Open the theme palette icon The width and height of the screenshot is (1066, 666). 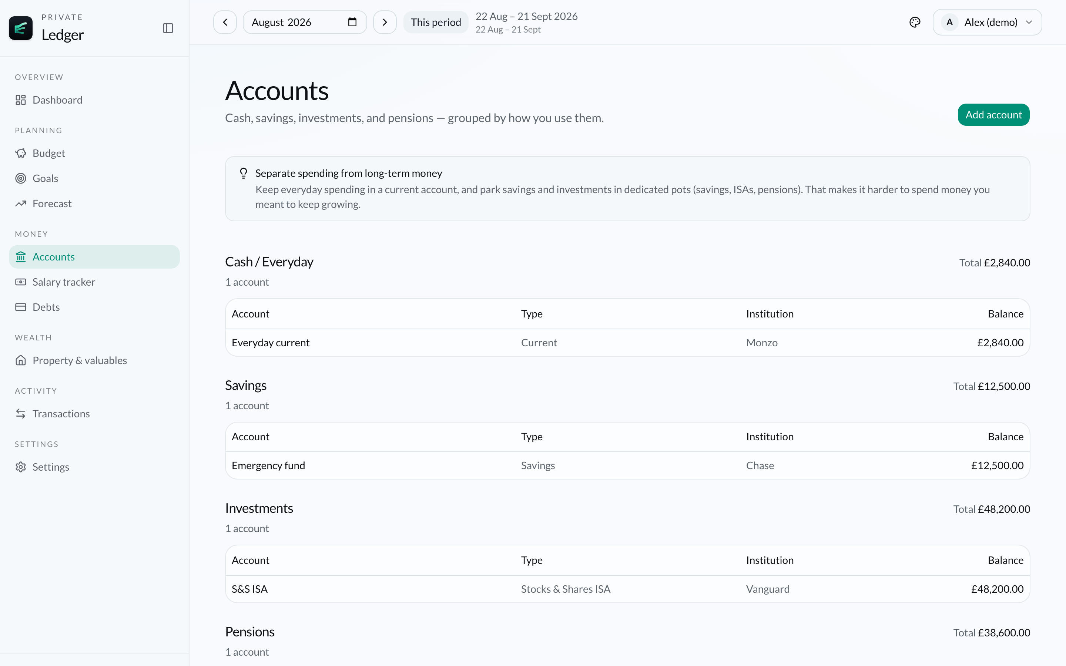915,22
